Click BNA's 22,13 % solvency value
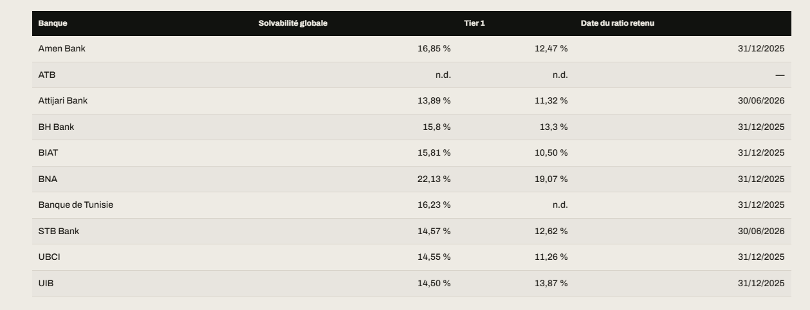 click(x=434, y=179)
